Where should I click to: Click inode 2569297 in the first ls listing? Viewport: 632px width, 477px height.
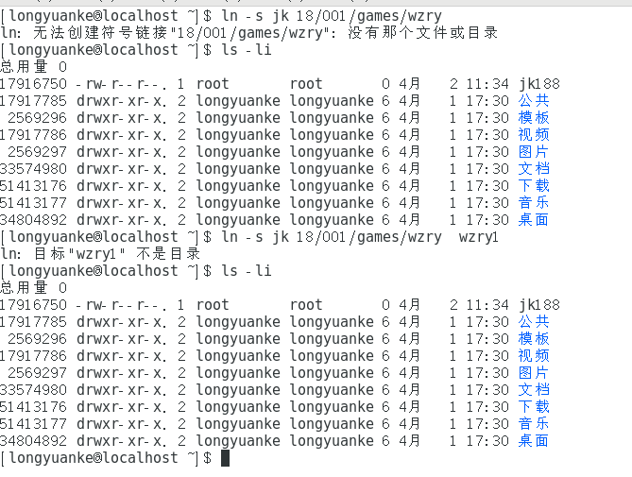(x=37, y=152)
